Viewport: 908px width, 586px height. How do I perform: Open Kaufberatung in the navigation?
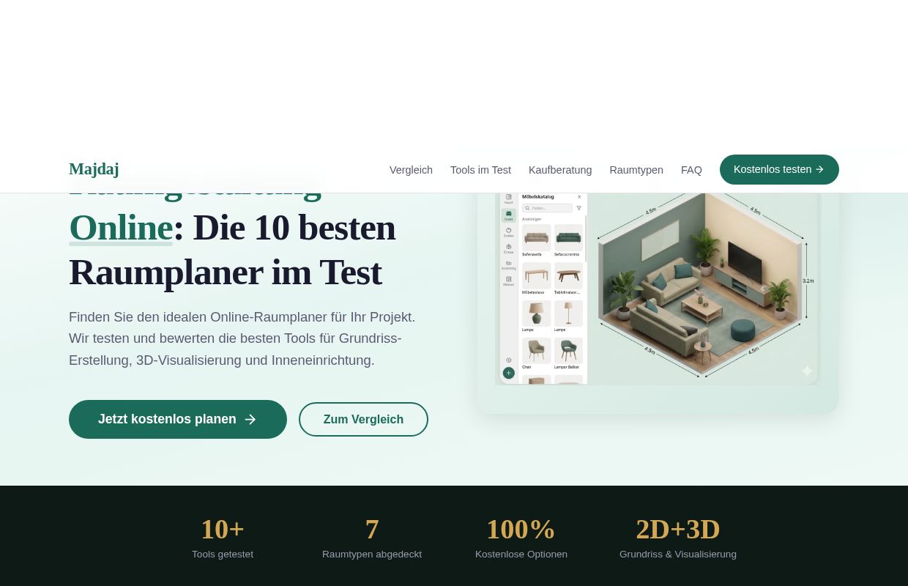click(560, 170)
